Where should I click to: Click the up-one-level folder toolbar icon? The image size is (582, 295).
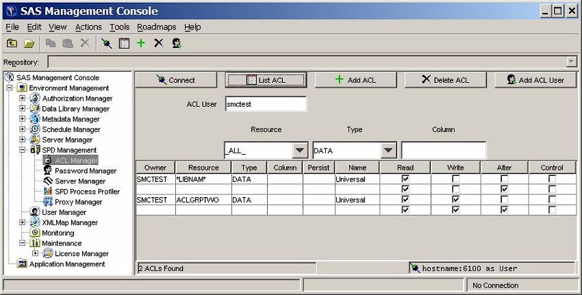pos(12,43)
